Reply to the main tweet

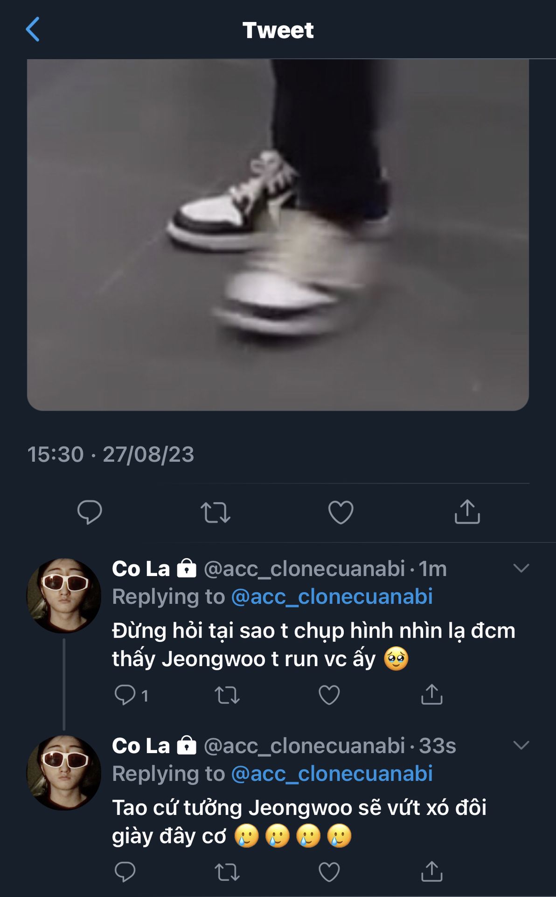click(x=90, y=512)
